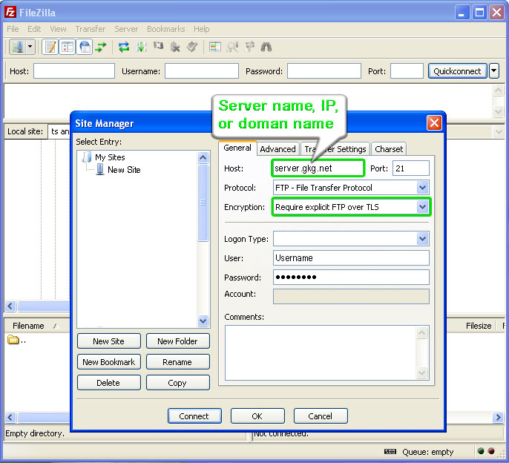Screen dimensions: 509x463
Task: Click the New Folder button
Action: pyautogui.click(x=177, y=341)
